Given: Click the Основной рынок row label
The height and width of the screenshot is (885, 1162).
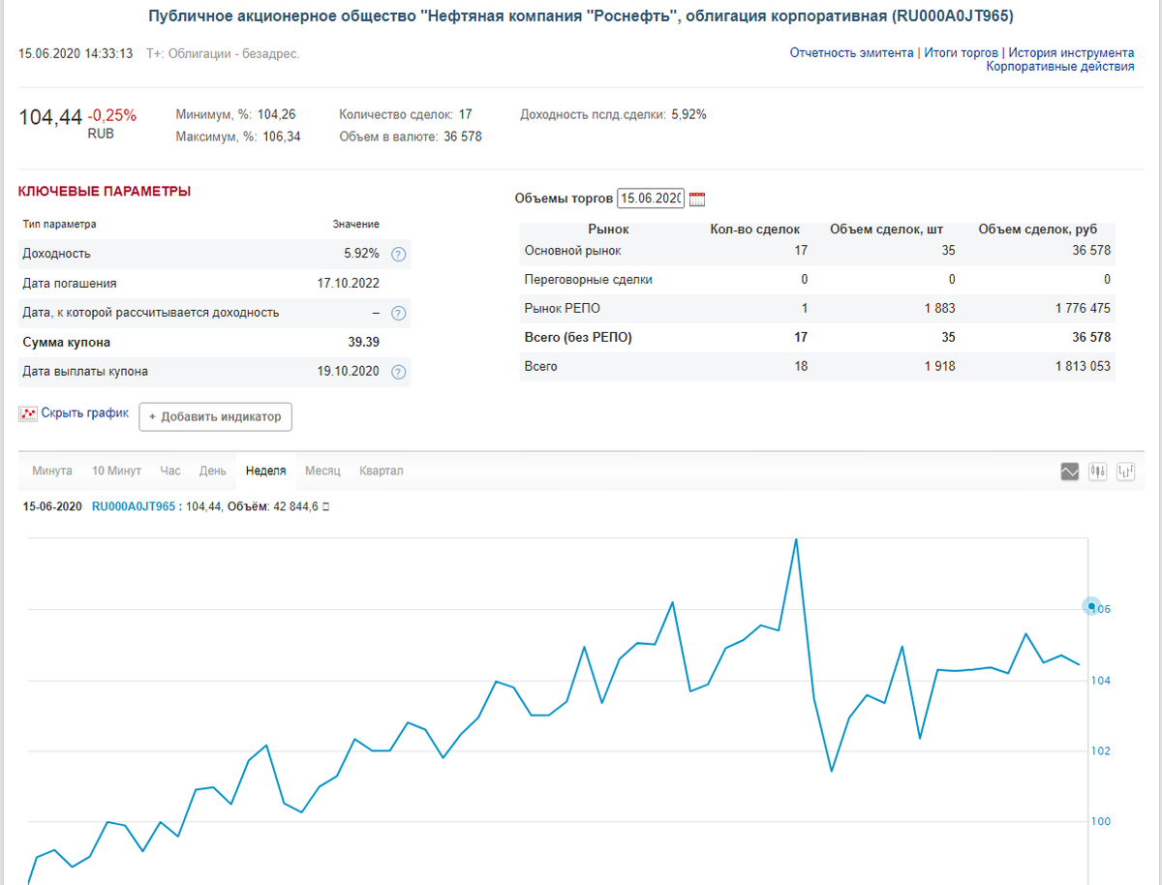Looking at the screenshot, I should (x=572, y=251).
